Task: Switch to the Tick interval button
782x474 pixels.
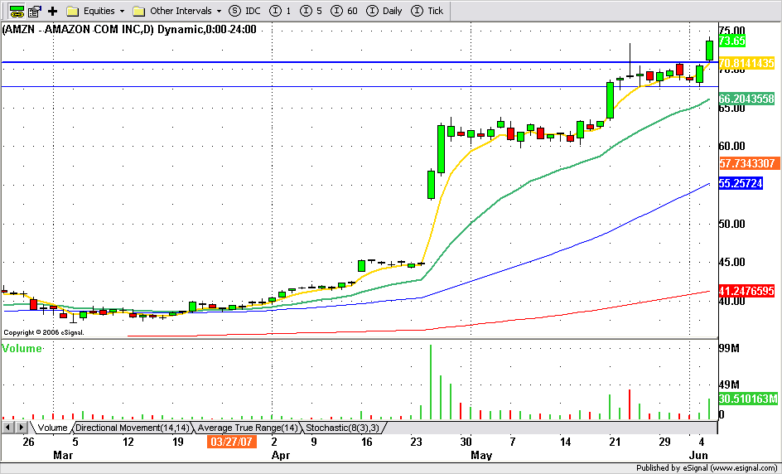Action: point(427,11)
